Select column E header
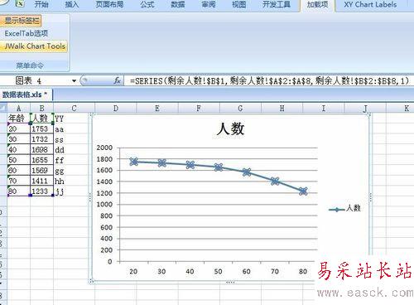The height and width of the screenshot is (305, 414). click(157, 108)
